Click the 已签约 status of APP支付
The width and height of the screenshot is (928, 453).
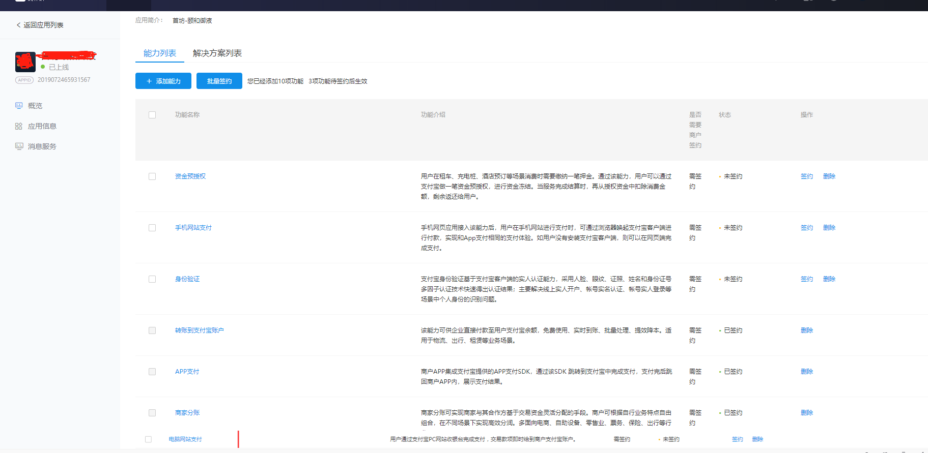(733, 372)
